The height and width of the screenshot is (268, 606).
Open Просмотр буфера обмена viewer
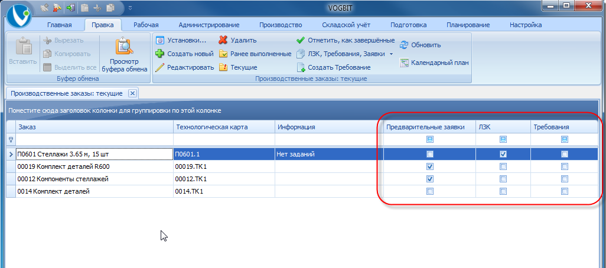(x=125, y=54)
